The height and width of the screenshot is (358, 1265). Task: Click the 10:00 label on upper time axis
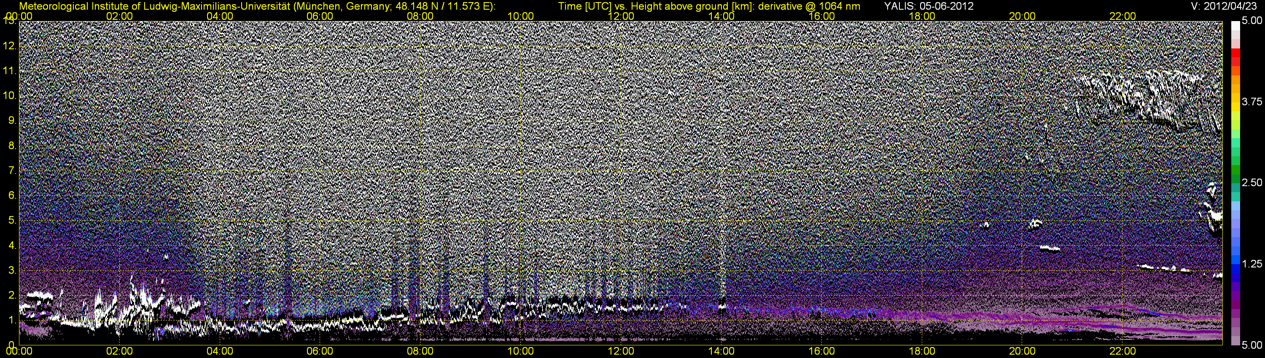[520, 16]
